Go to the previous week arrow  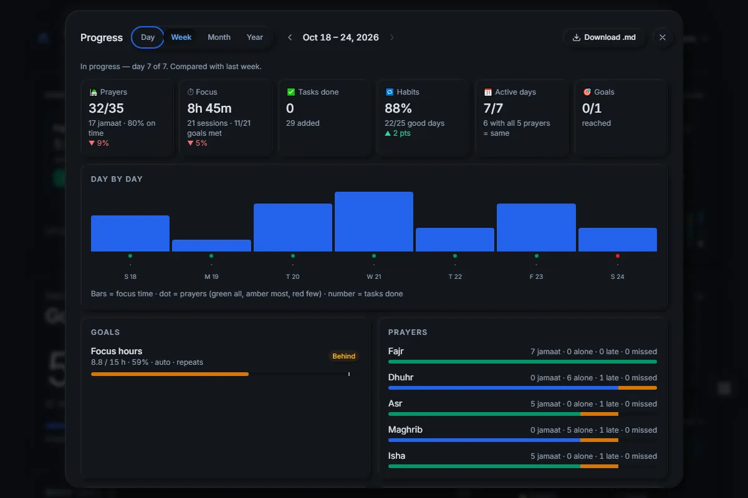pos(290,37)
